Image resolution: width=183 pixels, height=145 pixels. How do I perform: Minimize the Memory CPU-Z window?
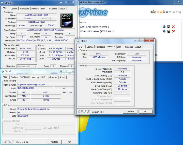tap(137, 40)
